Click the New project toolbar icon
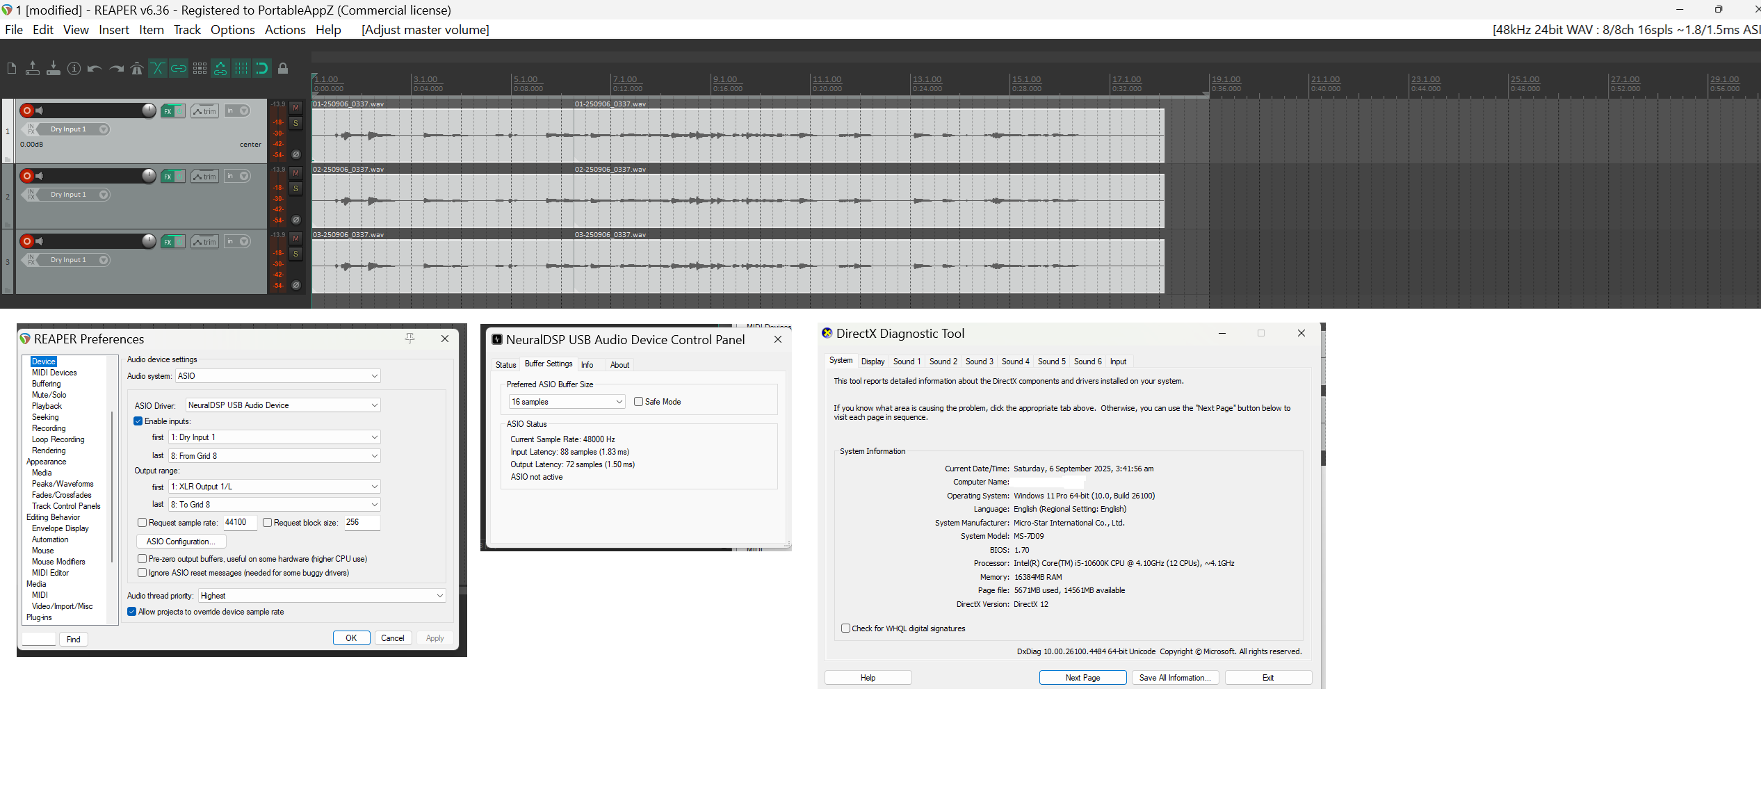Image resolution: width=1761 pixels, height=796 pixels. [x=12, y=68]
